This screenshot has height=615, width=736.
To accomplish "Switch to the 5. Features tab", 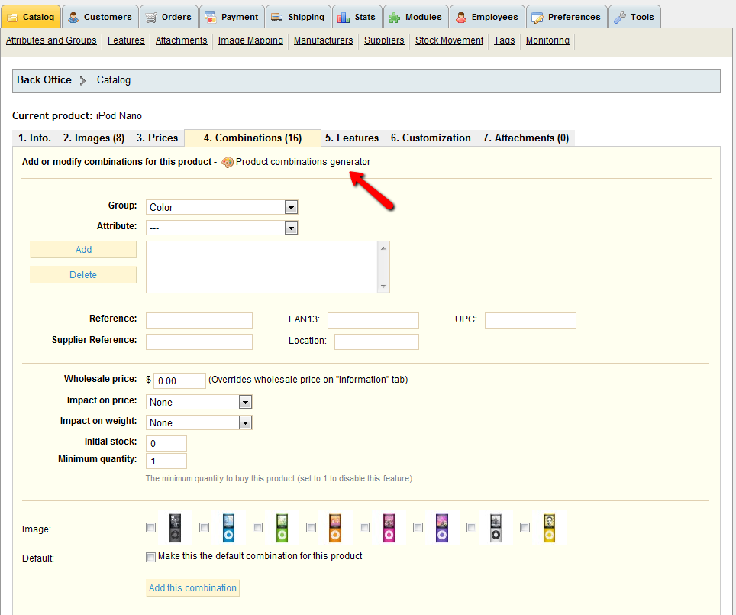I will pos(352,138).
